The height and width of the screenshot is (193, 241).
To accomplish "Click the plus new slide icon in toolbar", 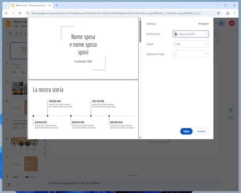I will click(x=16, y=33).
